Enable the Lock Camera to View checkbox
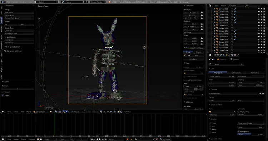This screenshot has width=268, height=141. [184, 80]
